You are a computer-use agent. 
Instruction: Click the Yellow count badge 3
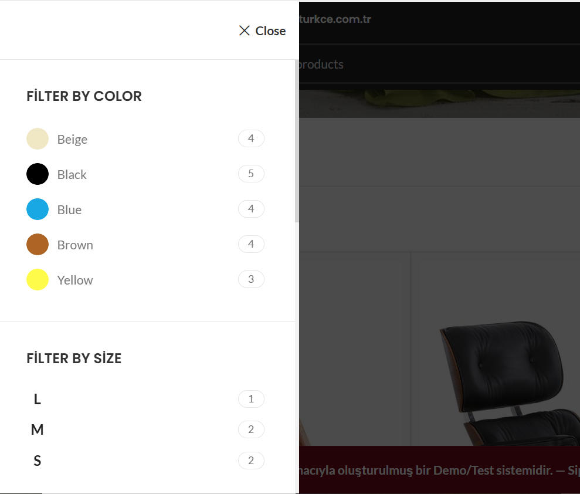[251, 279]
